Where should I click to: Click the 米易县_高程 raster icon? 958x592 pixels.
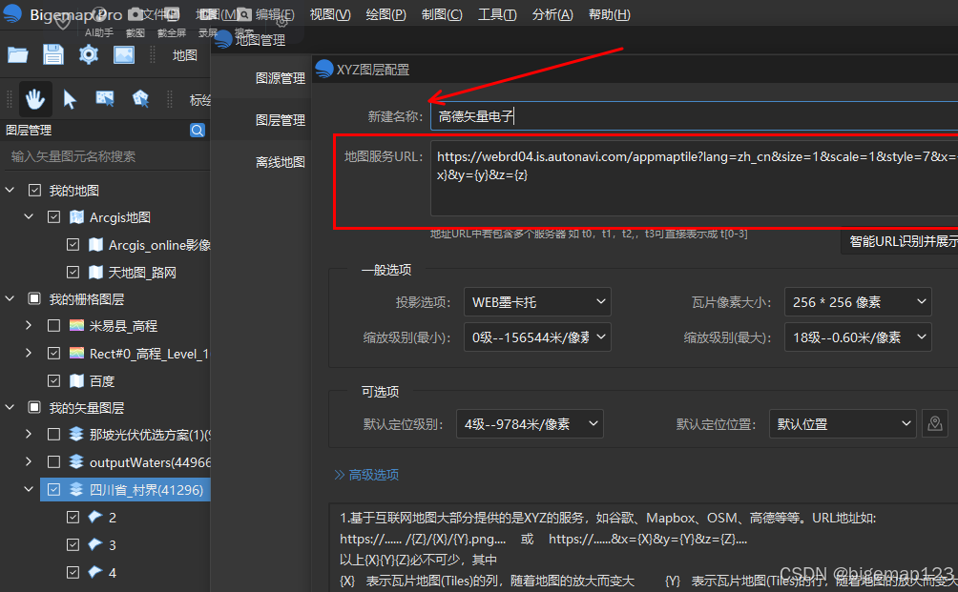[77, 325]
